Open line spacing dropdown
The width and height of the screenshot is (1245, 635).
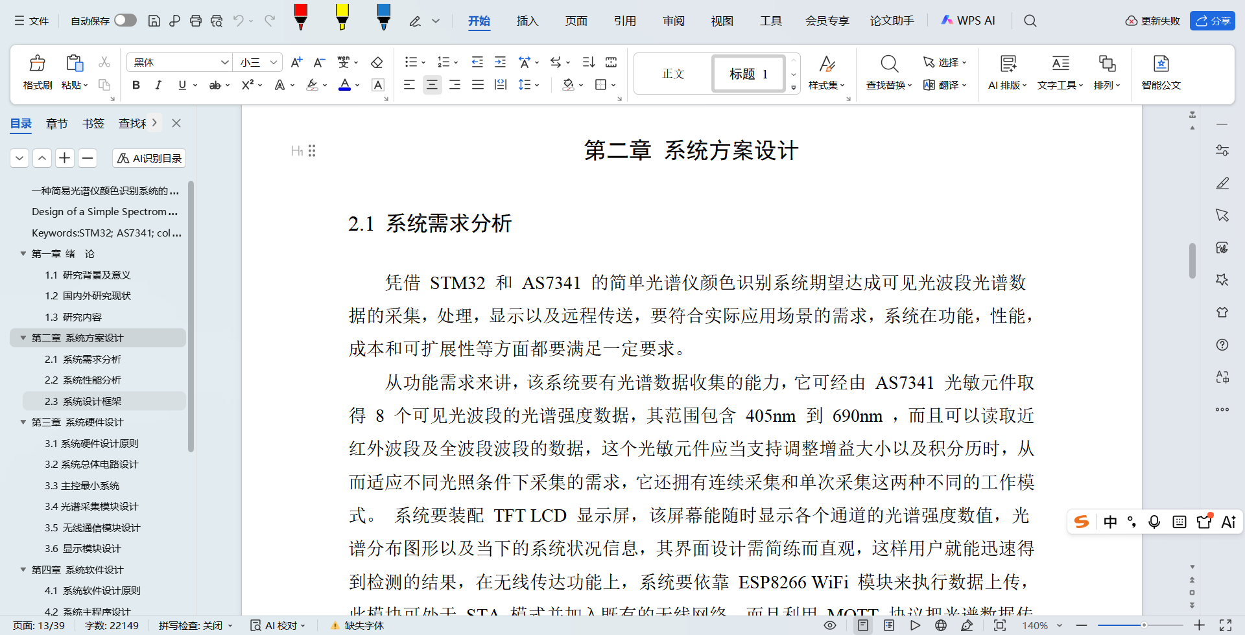coord(537,85)
